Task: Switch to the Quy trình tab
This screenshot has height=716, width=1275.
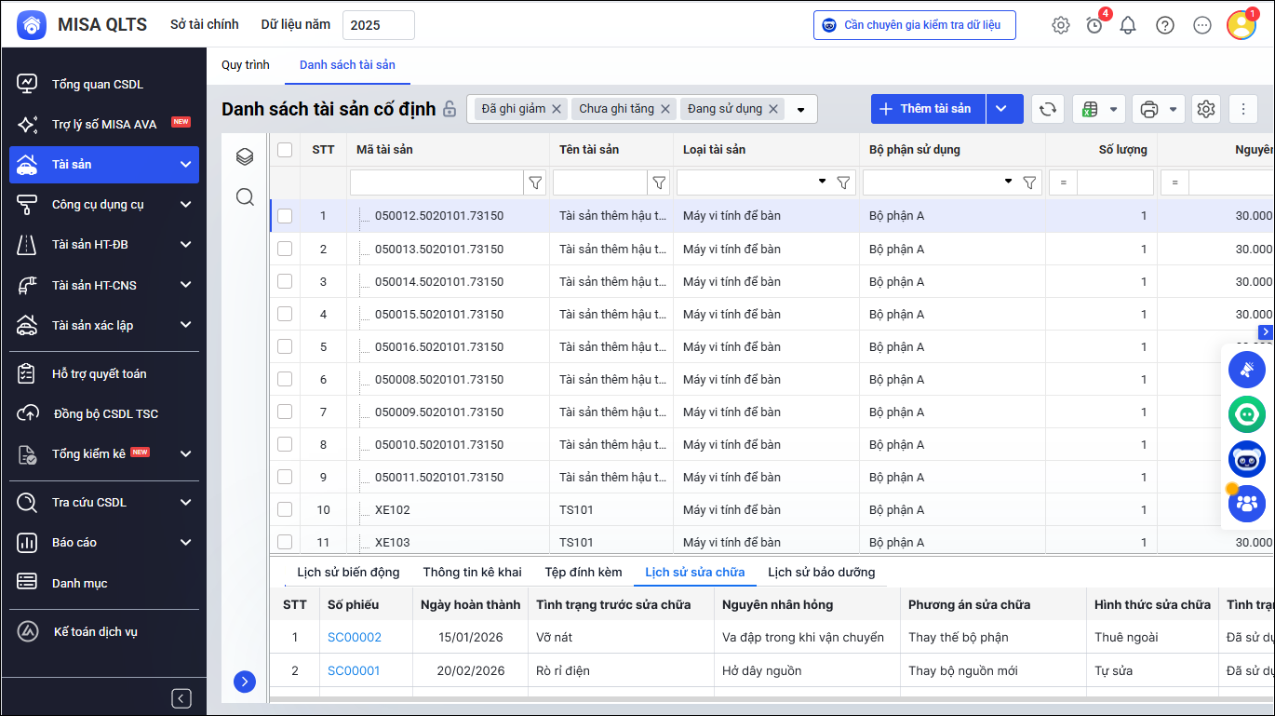Action: [x=245, y=64]
